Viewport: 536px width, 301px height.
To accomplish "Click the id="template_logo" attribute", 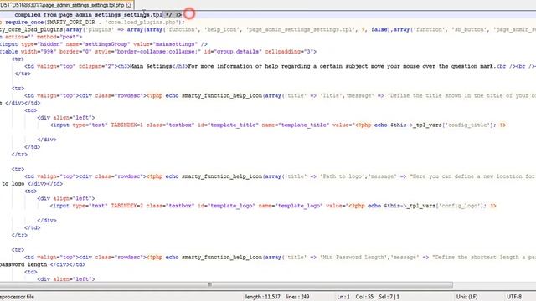I will click(227, 207).
